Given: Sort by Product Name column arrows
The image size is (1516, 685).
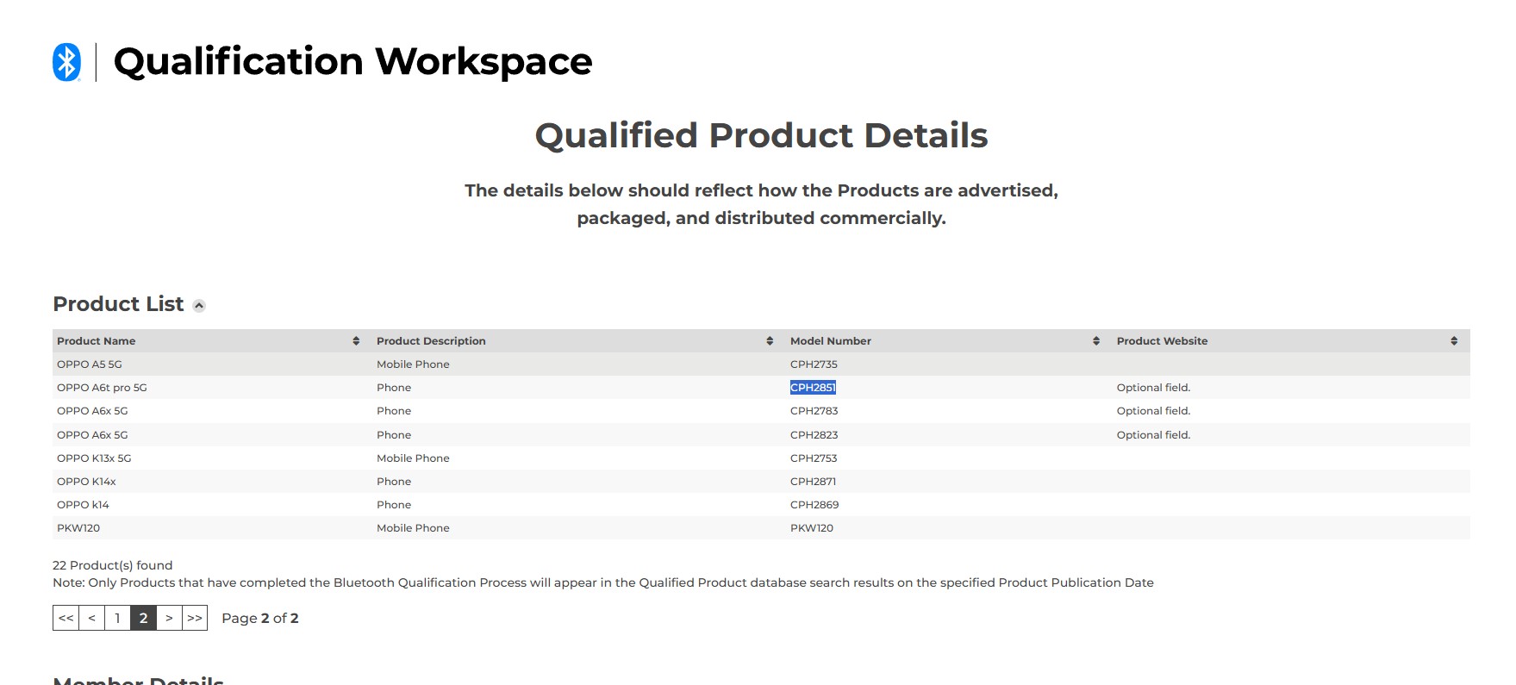Looking at the screenshot, I should point(356,341).
